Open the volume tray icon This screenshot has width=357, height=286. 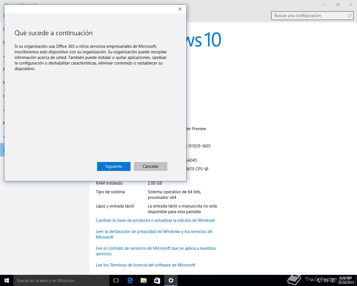(326, 280)
